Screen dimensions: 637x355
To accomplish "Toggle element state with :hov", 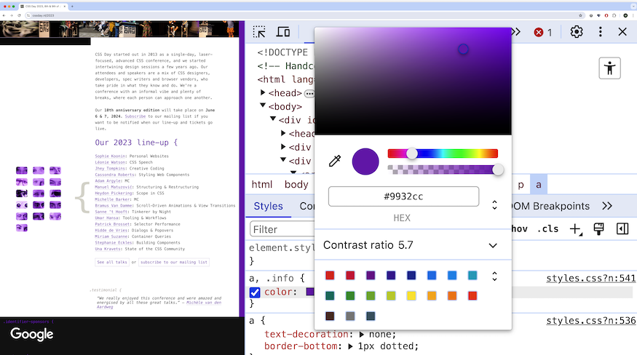I will click(519, 229).
